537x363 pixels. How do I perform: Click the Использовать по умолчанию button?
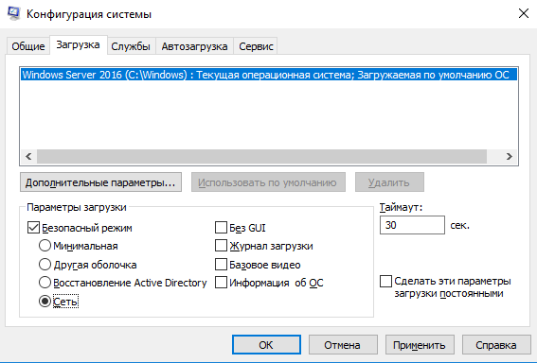tap(268, 182)
